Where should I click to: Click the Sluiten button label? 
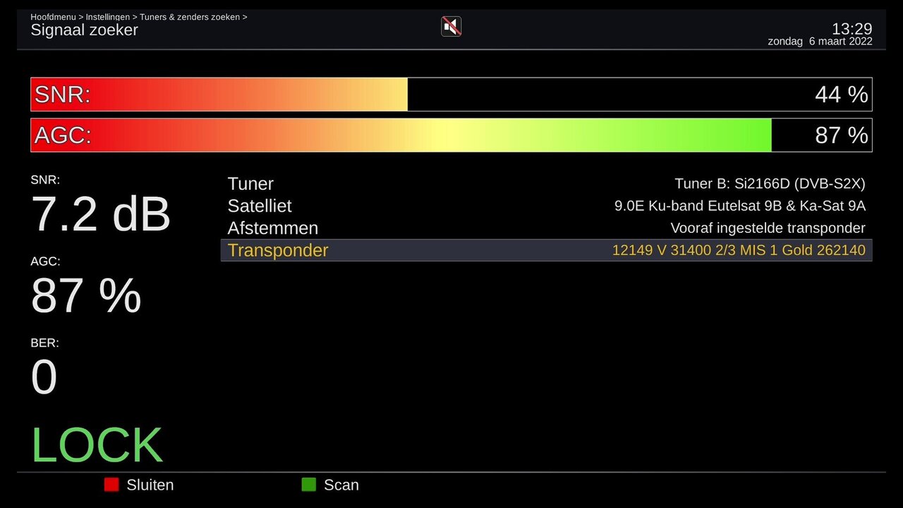[150, 485]
